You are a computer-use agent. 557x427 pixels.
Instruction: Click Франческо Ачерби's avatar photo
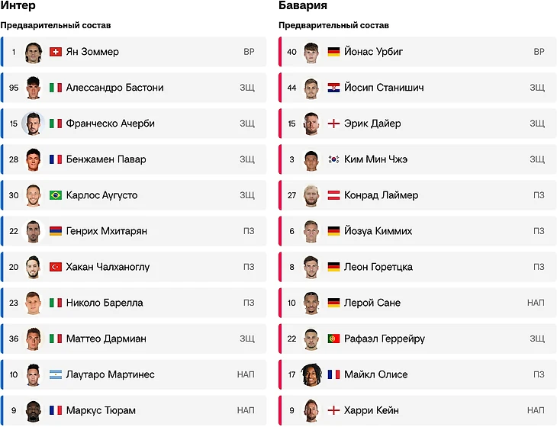point(33,124)
